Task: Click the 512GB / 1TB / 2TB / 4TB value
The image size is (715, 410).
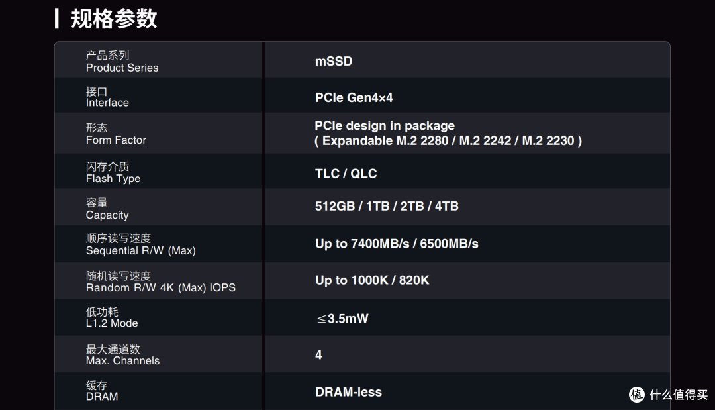Action: 387,206
